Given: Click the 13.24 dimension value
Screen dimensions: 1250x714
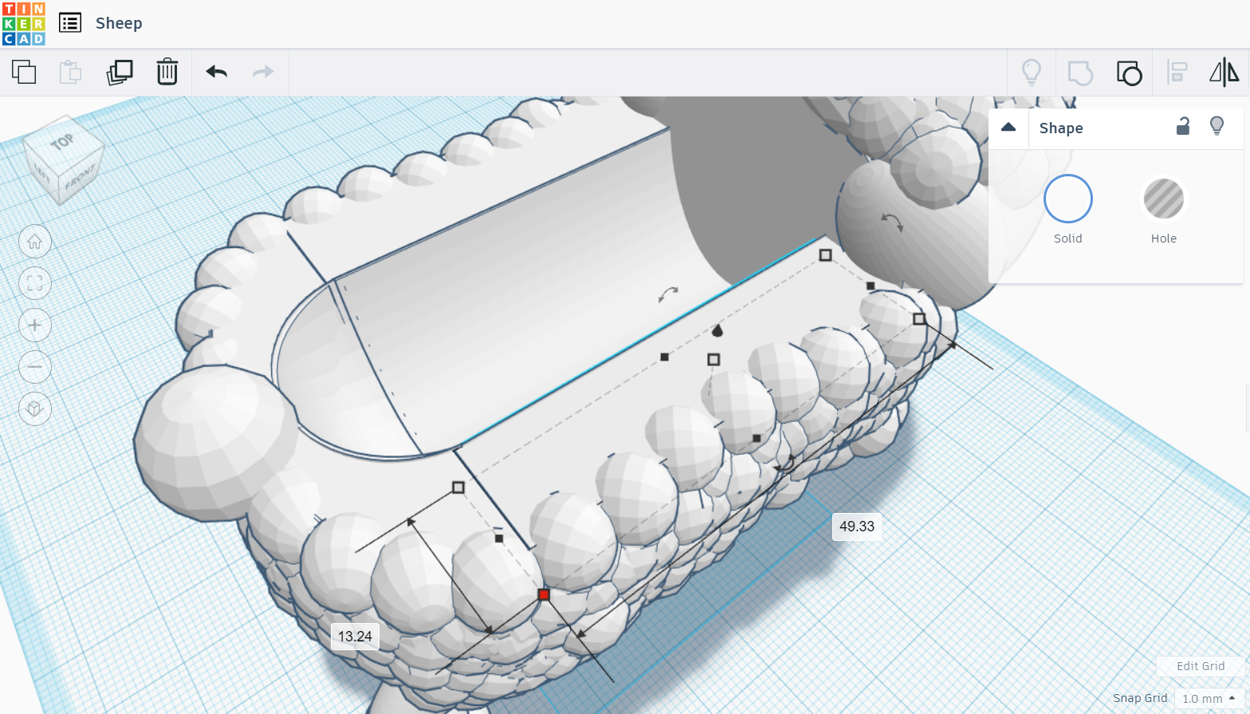Looking at the screenshot, I should [355, 637].
